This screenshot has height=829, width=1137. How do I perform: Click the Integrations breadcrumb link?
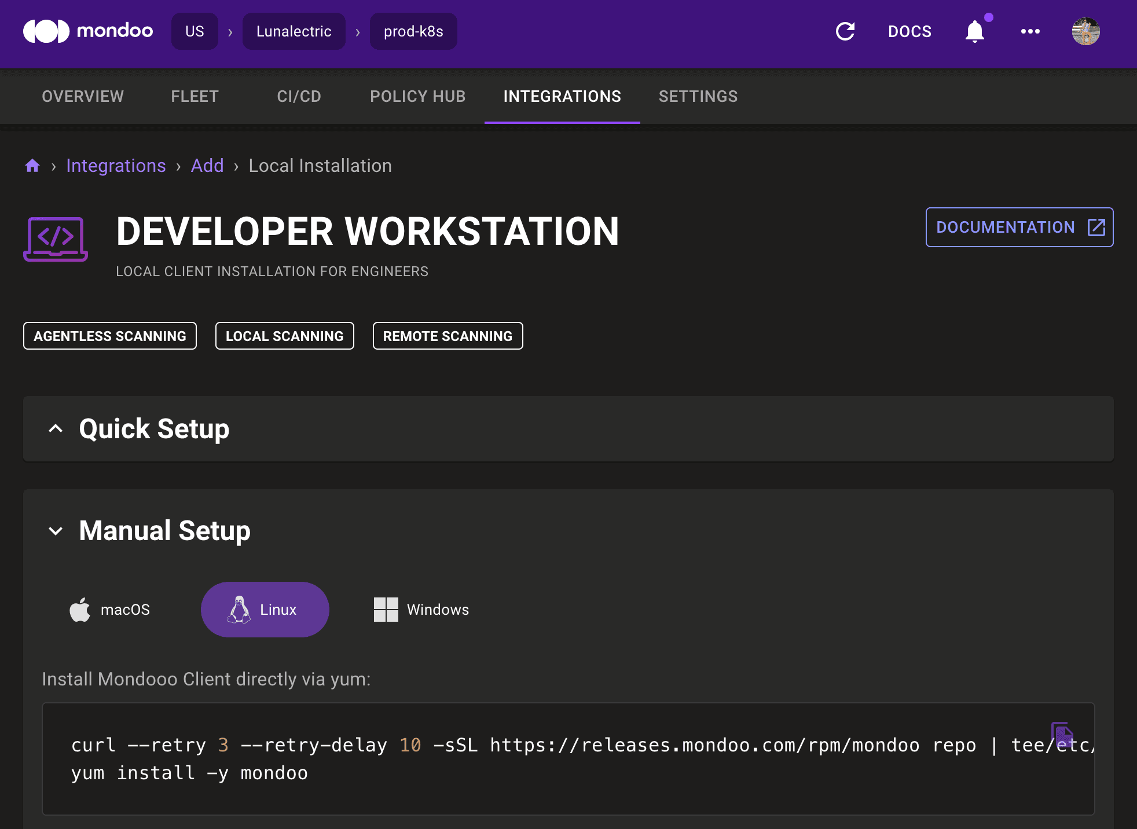click(x=116, y=166)
